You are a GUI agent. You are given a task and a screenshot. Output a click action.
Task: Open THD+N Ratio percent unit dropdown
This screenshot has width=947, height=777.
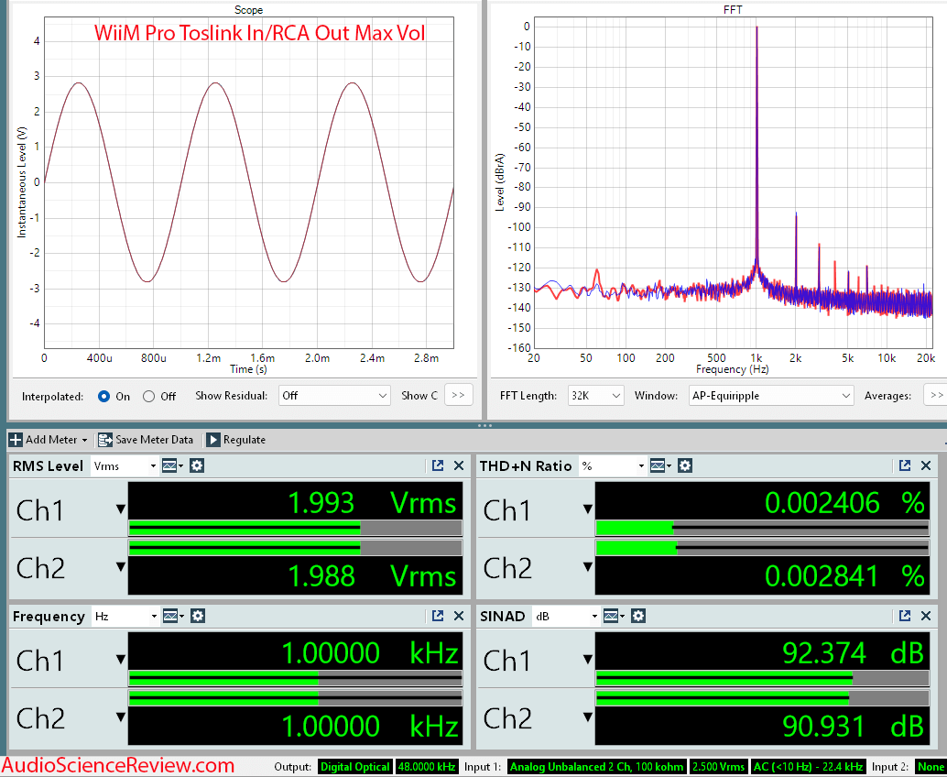(x=613, y=465)
